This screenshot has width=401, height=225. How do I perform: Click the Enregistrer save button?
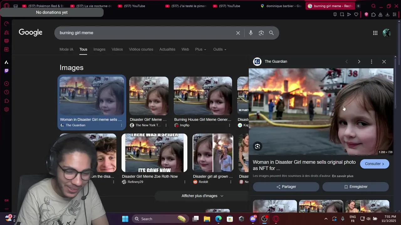click(x=356, y=187)
